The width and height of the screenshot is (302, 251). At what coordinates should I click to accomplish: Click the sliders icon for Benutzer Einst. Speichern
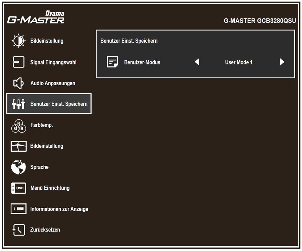pos(18,104)
